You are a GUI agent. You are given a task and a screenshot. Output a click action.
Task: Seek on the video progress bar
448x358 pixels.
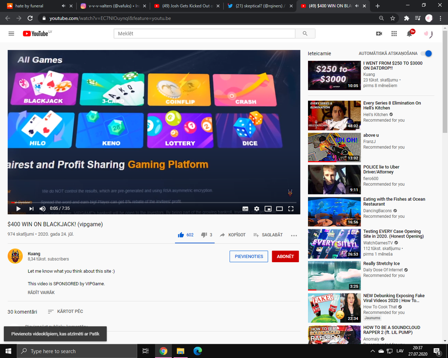pyautogui.click(x=154, y=202)
